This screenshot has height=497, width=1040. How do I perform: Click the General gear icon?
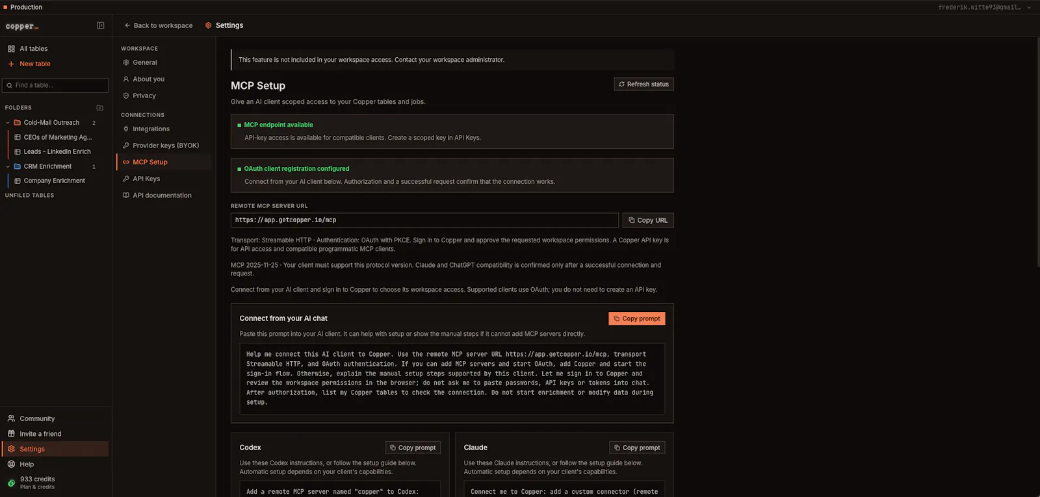click(x=126, y=62)
